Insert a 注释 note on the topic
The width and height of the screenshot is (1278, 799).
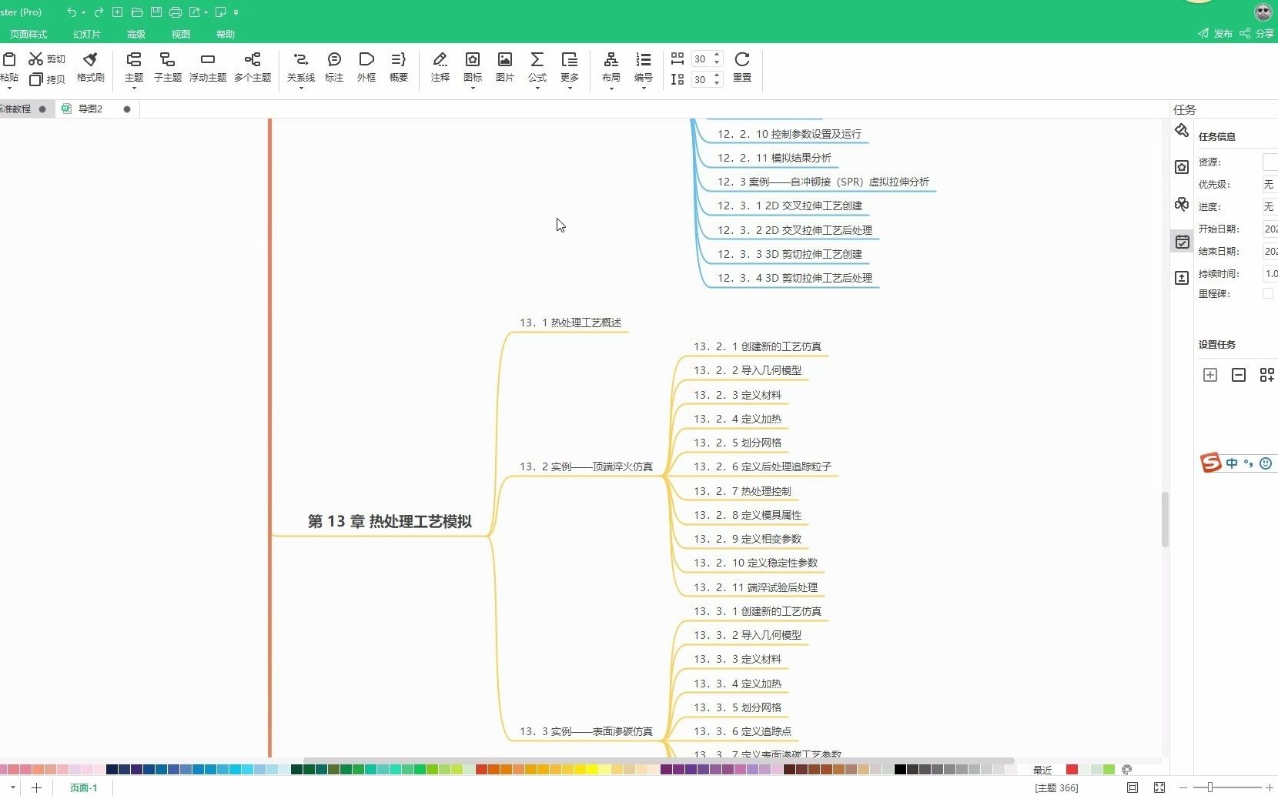(440, 68)
